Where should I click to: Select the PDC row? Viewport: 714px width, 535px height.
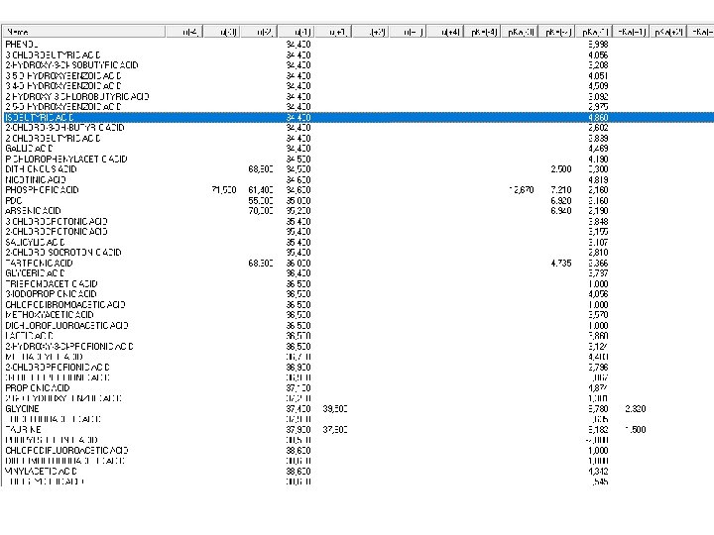coord(359,200)
